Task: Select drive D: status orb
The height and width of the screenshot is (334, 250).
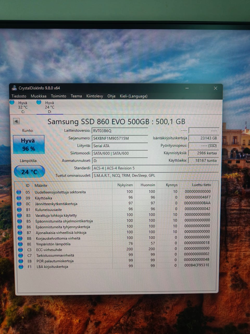Action: (39, 102)
